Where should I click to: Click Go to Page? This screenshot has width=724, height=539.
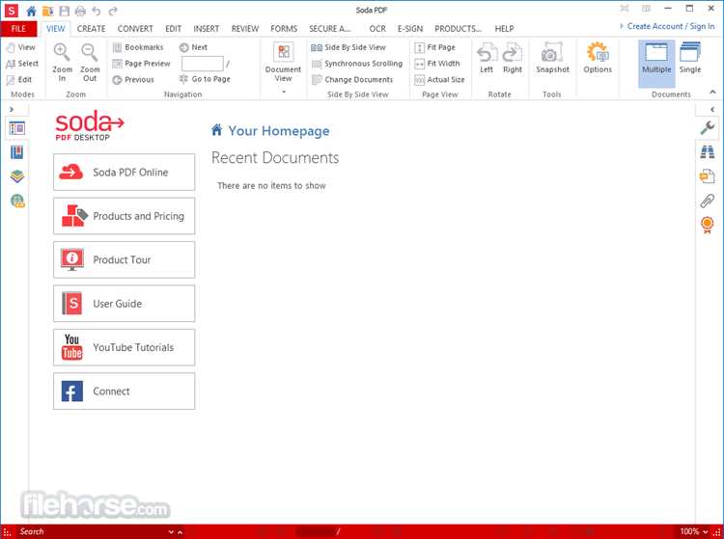205,79
